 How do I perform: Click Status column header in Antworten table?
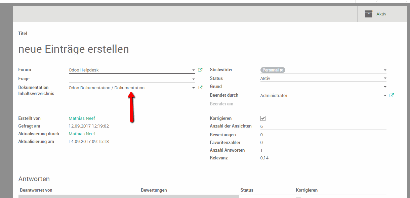pyautogui.click(x=247, y=190)
